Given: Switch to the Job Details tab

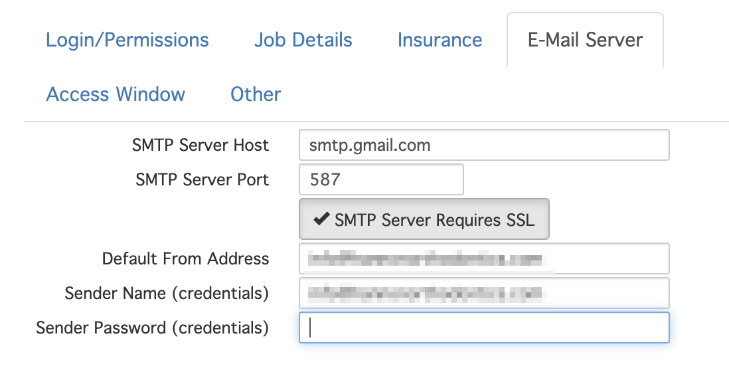Looking at the screenshot, I should click(x=303, y=40).
